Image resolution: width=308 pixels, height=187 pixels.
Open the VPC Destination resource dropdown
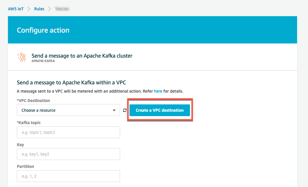click(68, 110)
